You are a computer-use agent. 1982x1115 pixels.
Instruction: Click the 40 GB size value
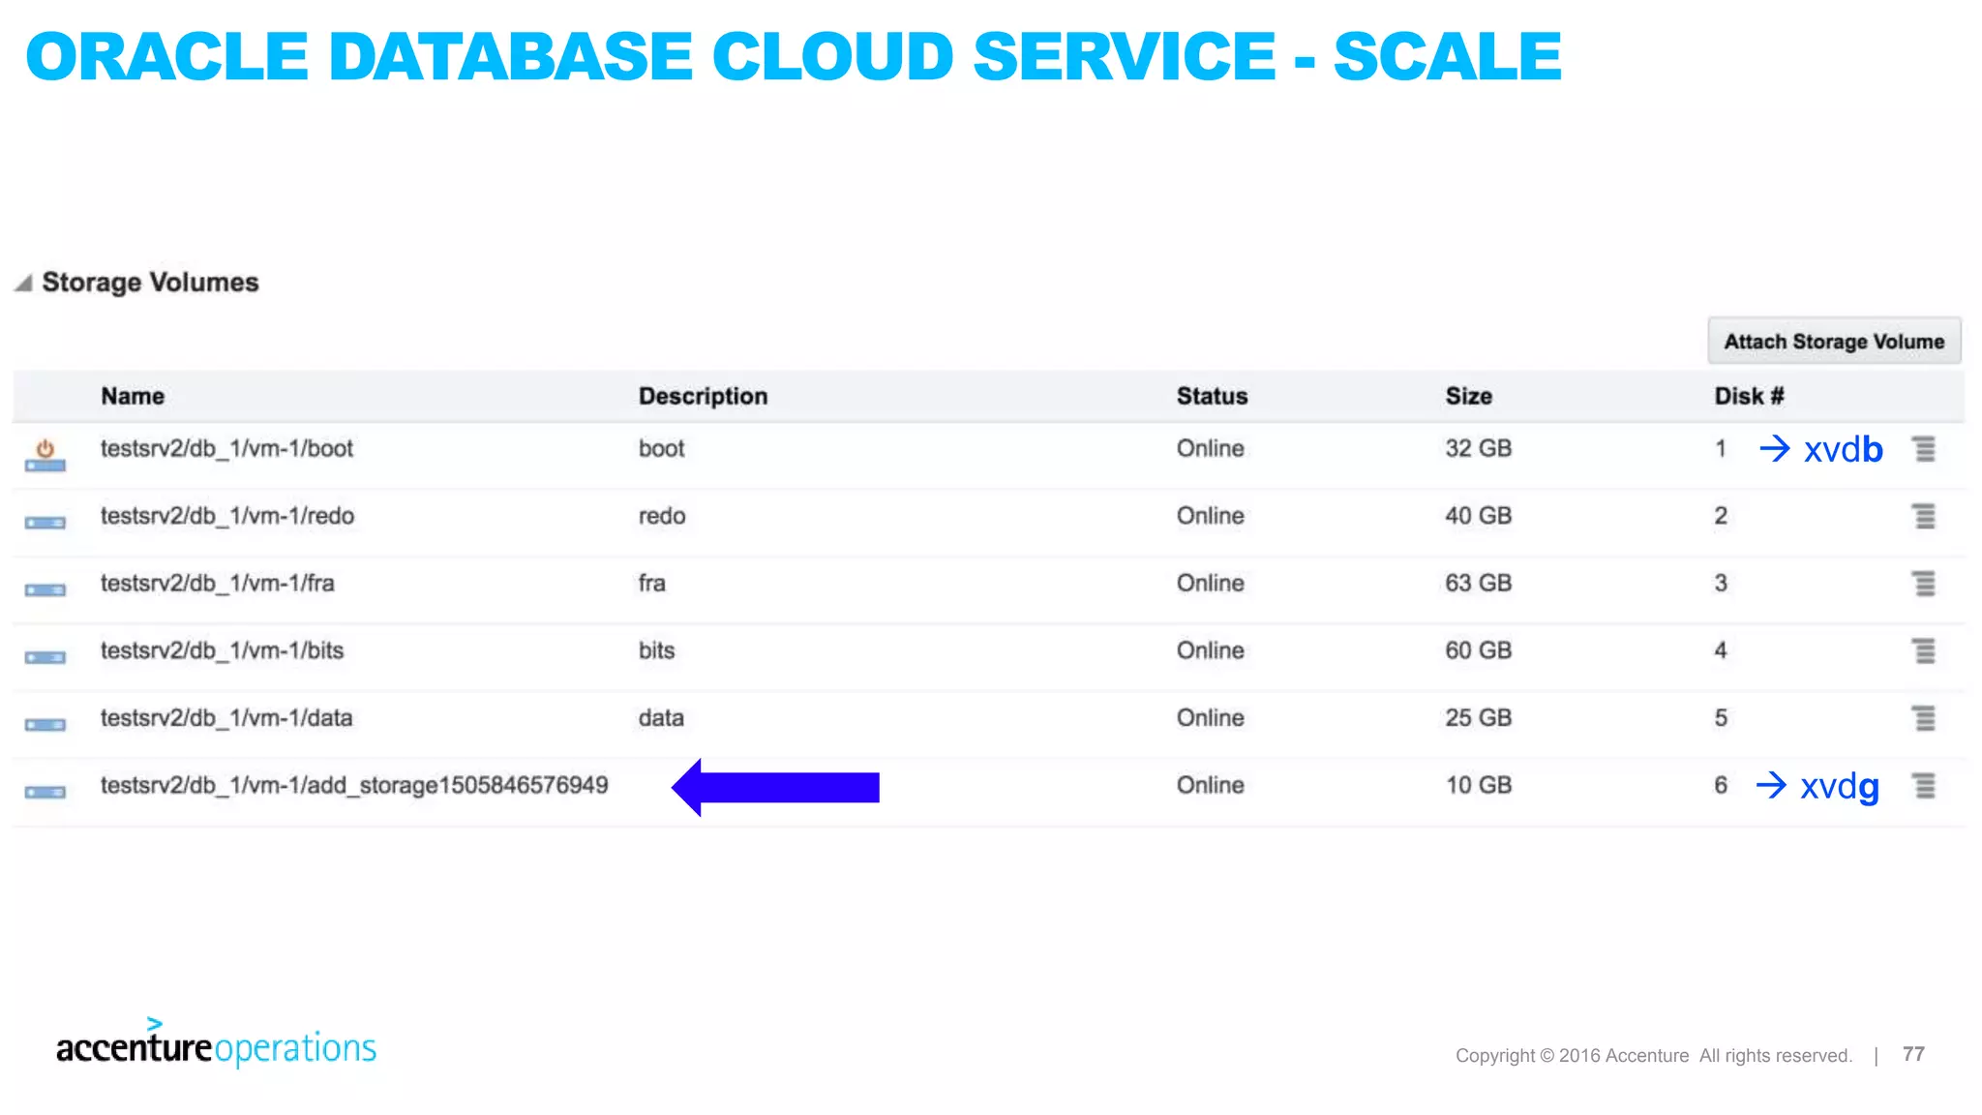(x=1479, y=516)
